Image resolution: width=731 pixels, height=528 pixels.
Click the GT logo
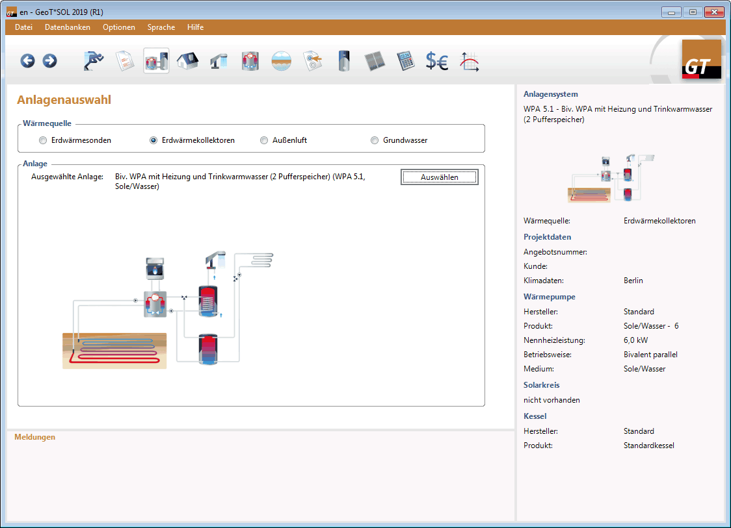(701, 59)
